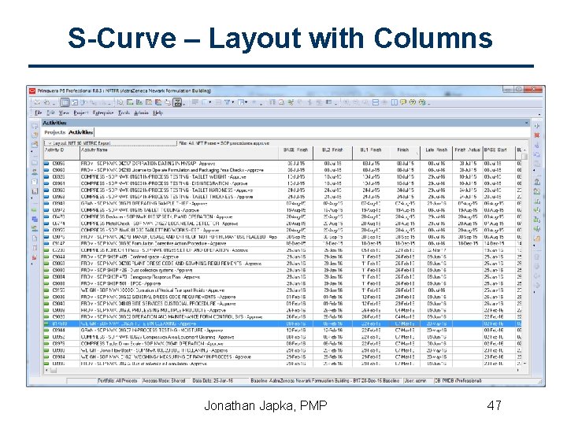Open the Admin menu

click(x=141, y=113)
